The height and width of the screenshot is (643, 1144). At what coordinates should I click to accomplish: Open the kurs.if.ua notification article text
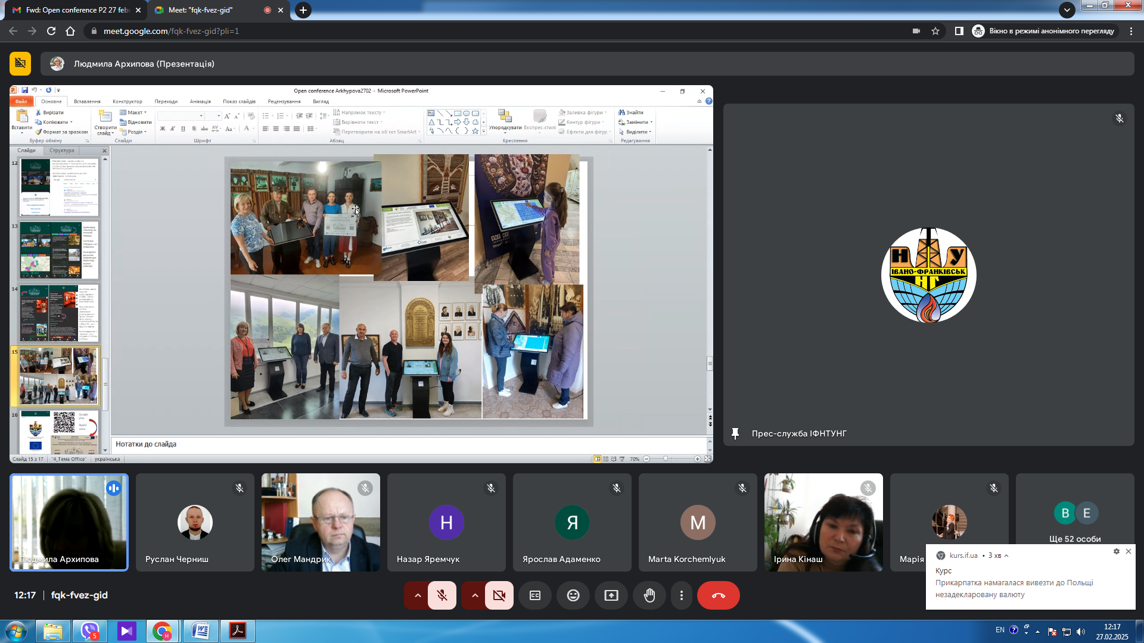coord(1014,589)
